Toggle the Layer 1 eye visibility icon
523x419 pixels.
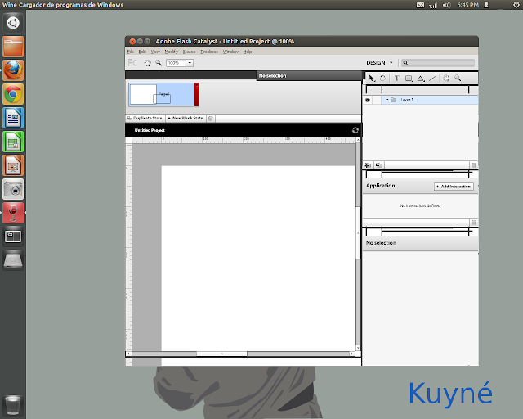(368, 100)
